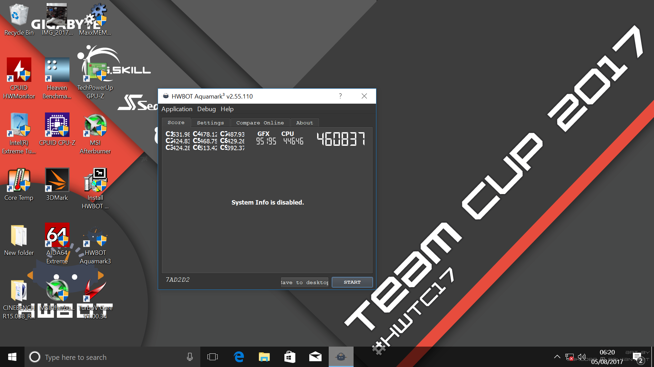
Task: Open CPUID HWMonitor shortcut
Action: 19,79
